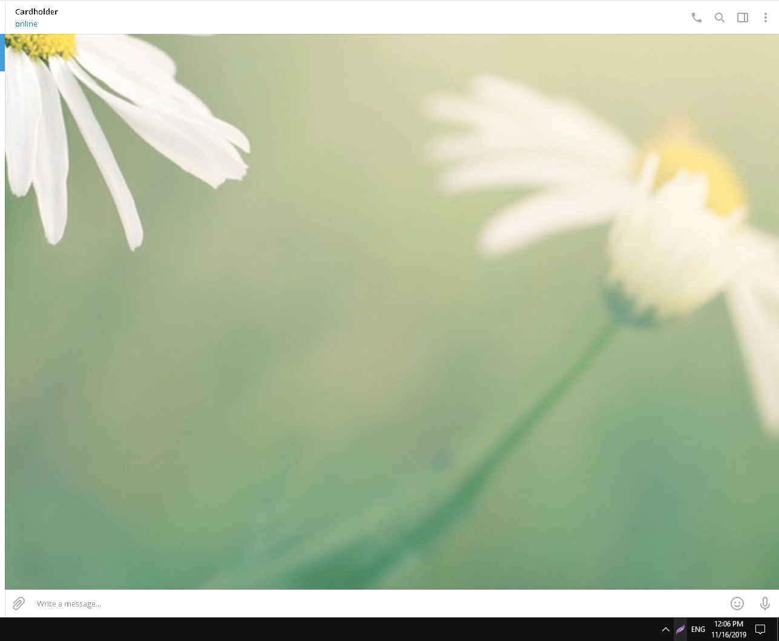Click the blue 'online' status text
Screen dimensions: 779x641
(26, 24)
